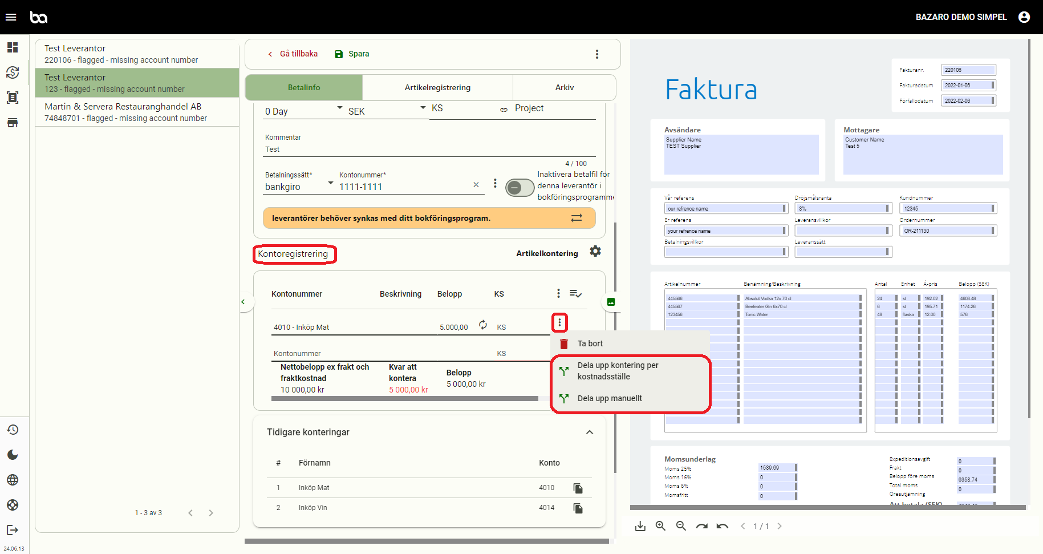
Task: Rotate the invoice preview clockwise
Action: (701, 526)
